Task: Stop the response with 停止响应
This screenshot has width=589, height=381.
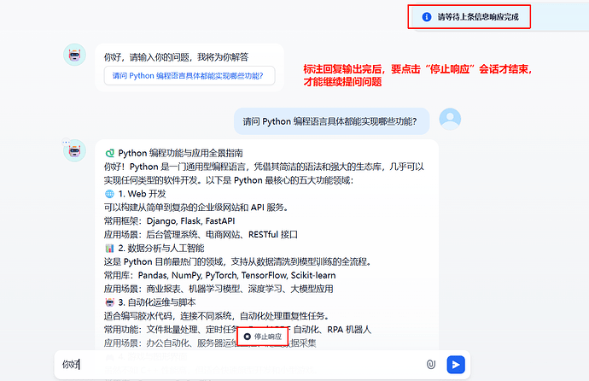Action: [263, 337]
